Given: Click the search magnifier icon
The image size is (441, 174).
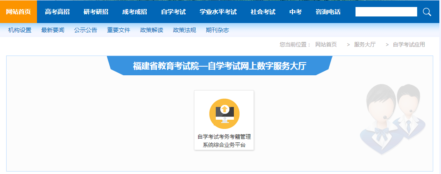Looking at the screenshot, I should pos(427,12).
